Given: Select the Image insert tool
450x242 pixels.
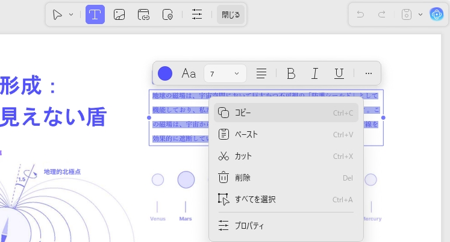Looking at the screenshot, I should pos(119,14).
